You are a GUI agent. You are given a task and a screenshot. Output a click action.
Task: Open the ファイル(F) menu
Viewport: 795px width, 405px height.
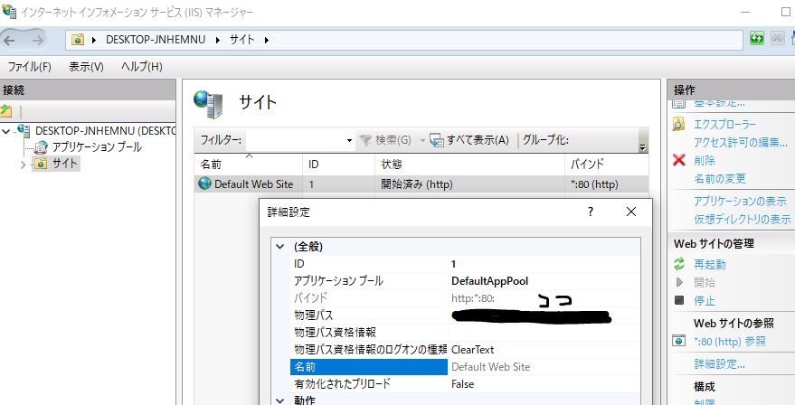[29, 67]
